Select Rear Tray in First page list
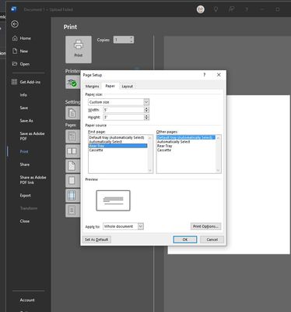The width and height of the screenshot is (291, 312). (118, 146)
